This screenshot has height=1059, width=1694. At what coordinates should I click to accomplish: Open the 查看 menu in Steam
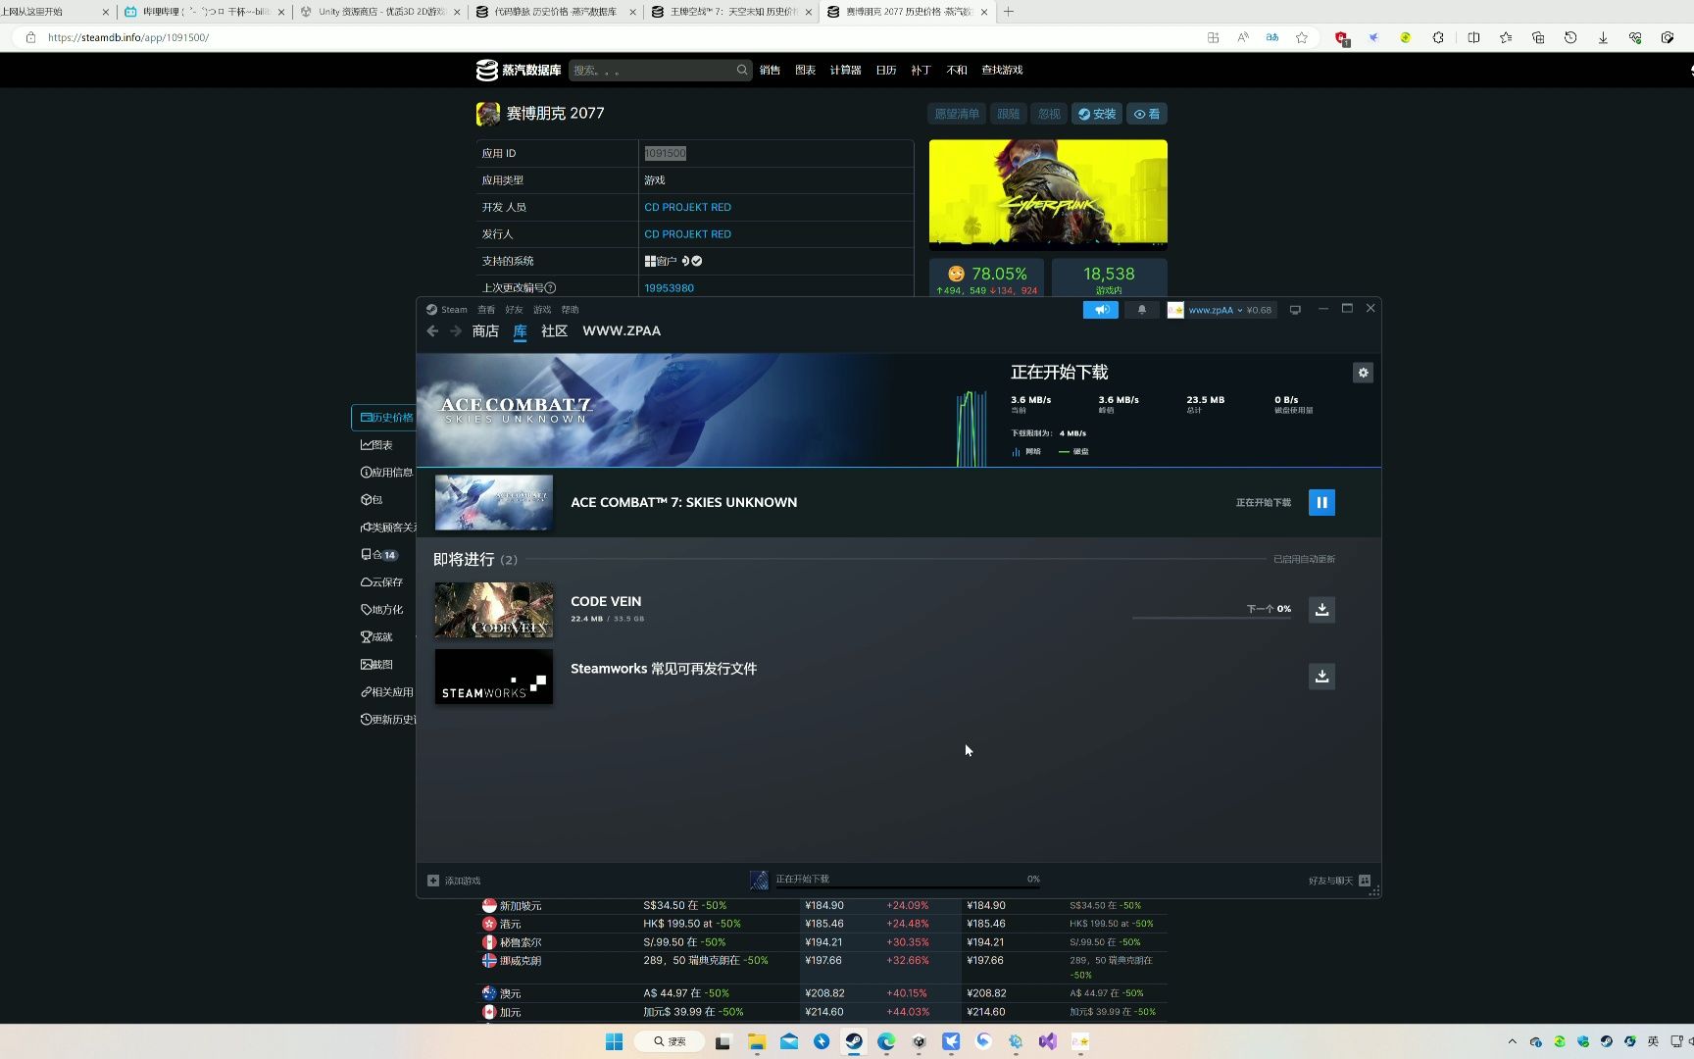[x=486, y=310]
